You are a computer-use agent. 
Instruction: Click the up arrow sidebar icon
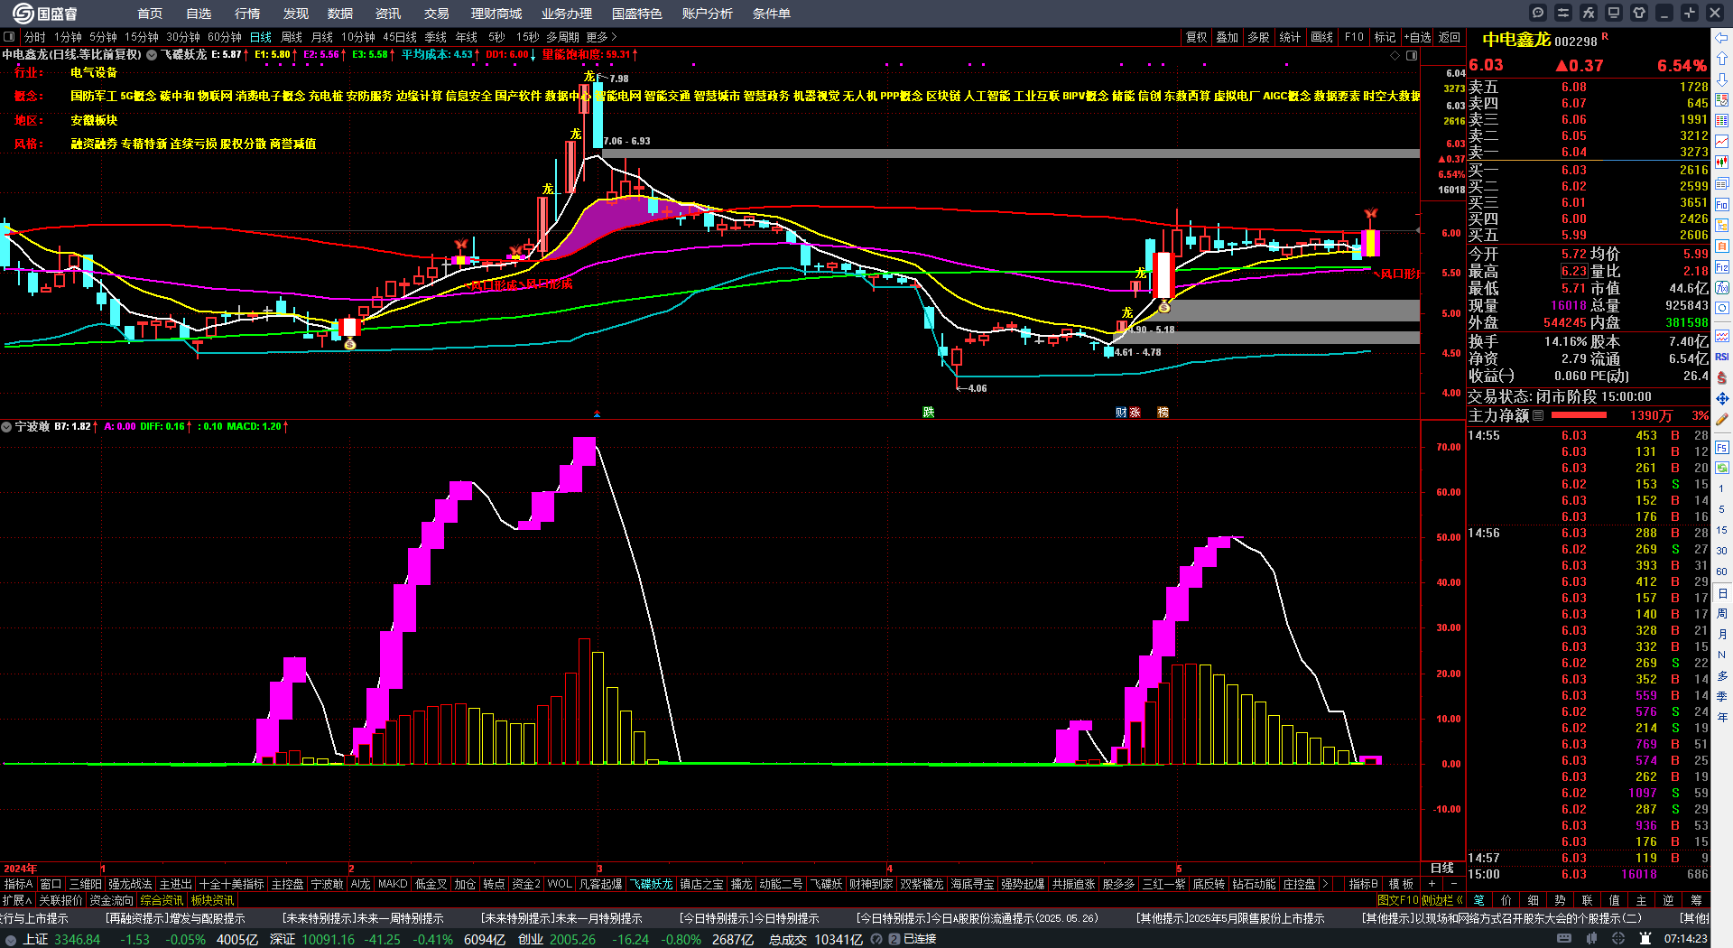pyautogui.click(x=1722, y=59)
